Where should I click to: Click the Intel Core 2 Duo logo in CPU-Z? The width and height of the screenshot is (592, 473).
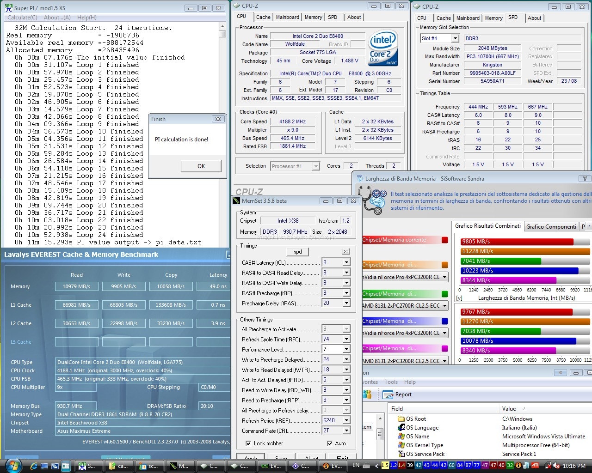point(383,49)
